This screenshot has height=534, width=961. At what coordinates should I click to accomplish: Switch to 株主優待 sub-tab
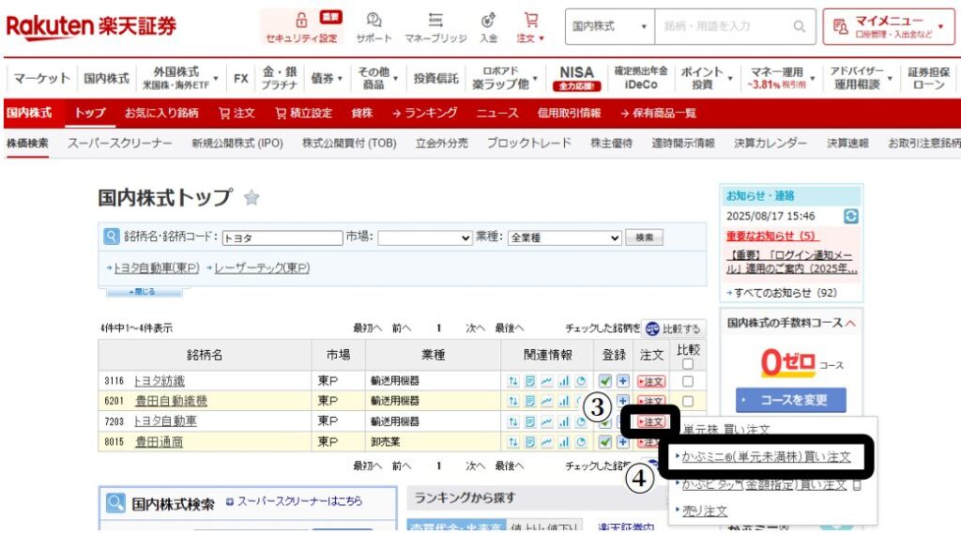(611, 144)
